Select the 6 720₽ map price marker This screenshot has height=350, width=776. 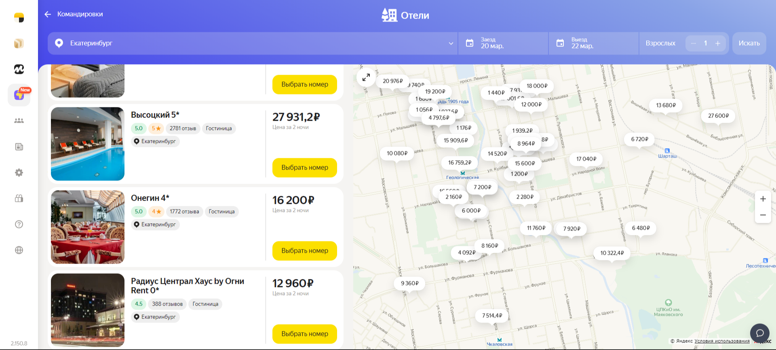[x=640, y=139]
